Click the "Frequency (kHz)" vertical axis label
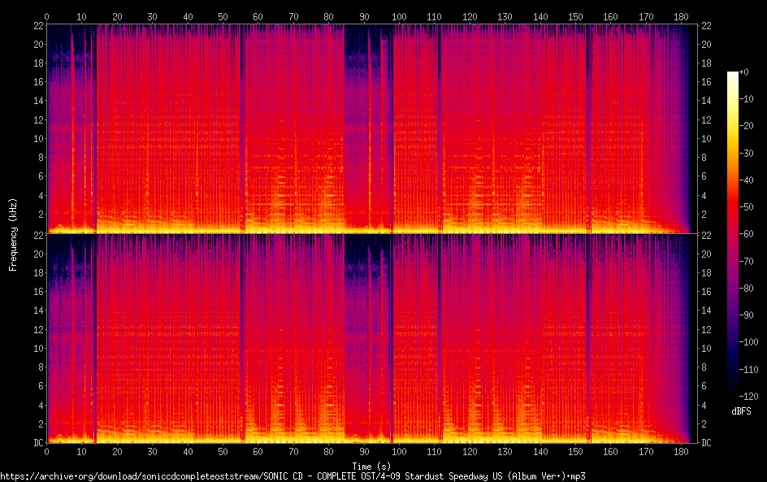 (x=13, y=234)
